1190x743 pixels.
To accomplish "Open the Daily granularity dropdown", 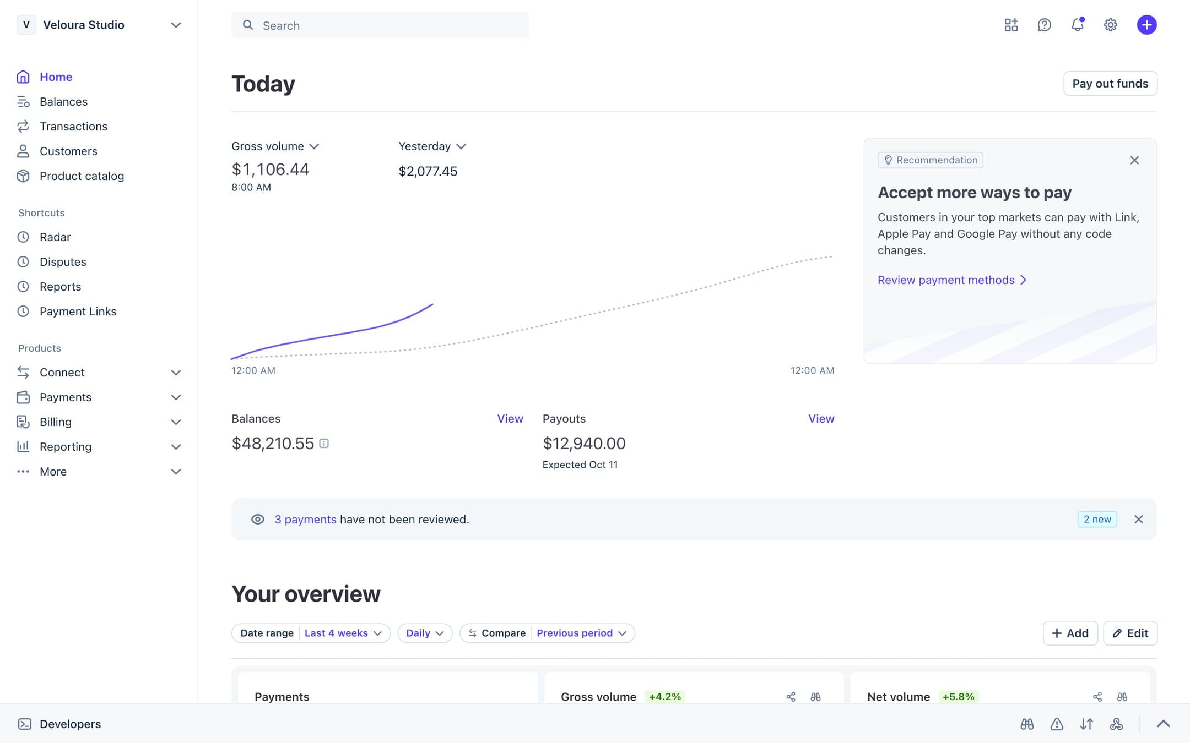I will coord(425,633).
